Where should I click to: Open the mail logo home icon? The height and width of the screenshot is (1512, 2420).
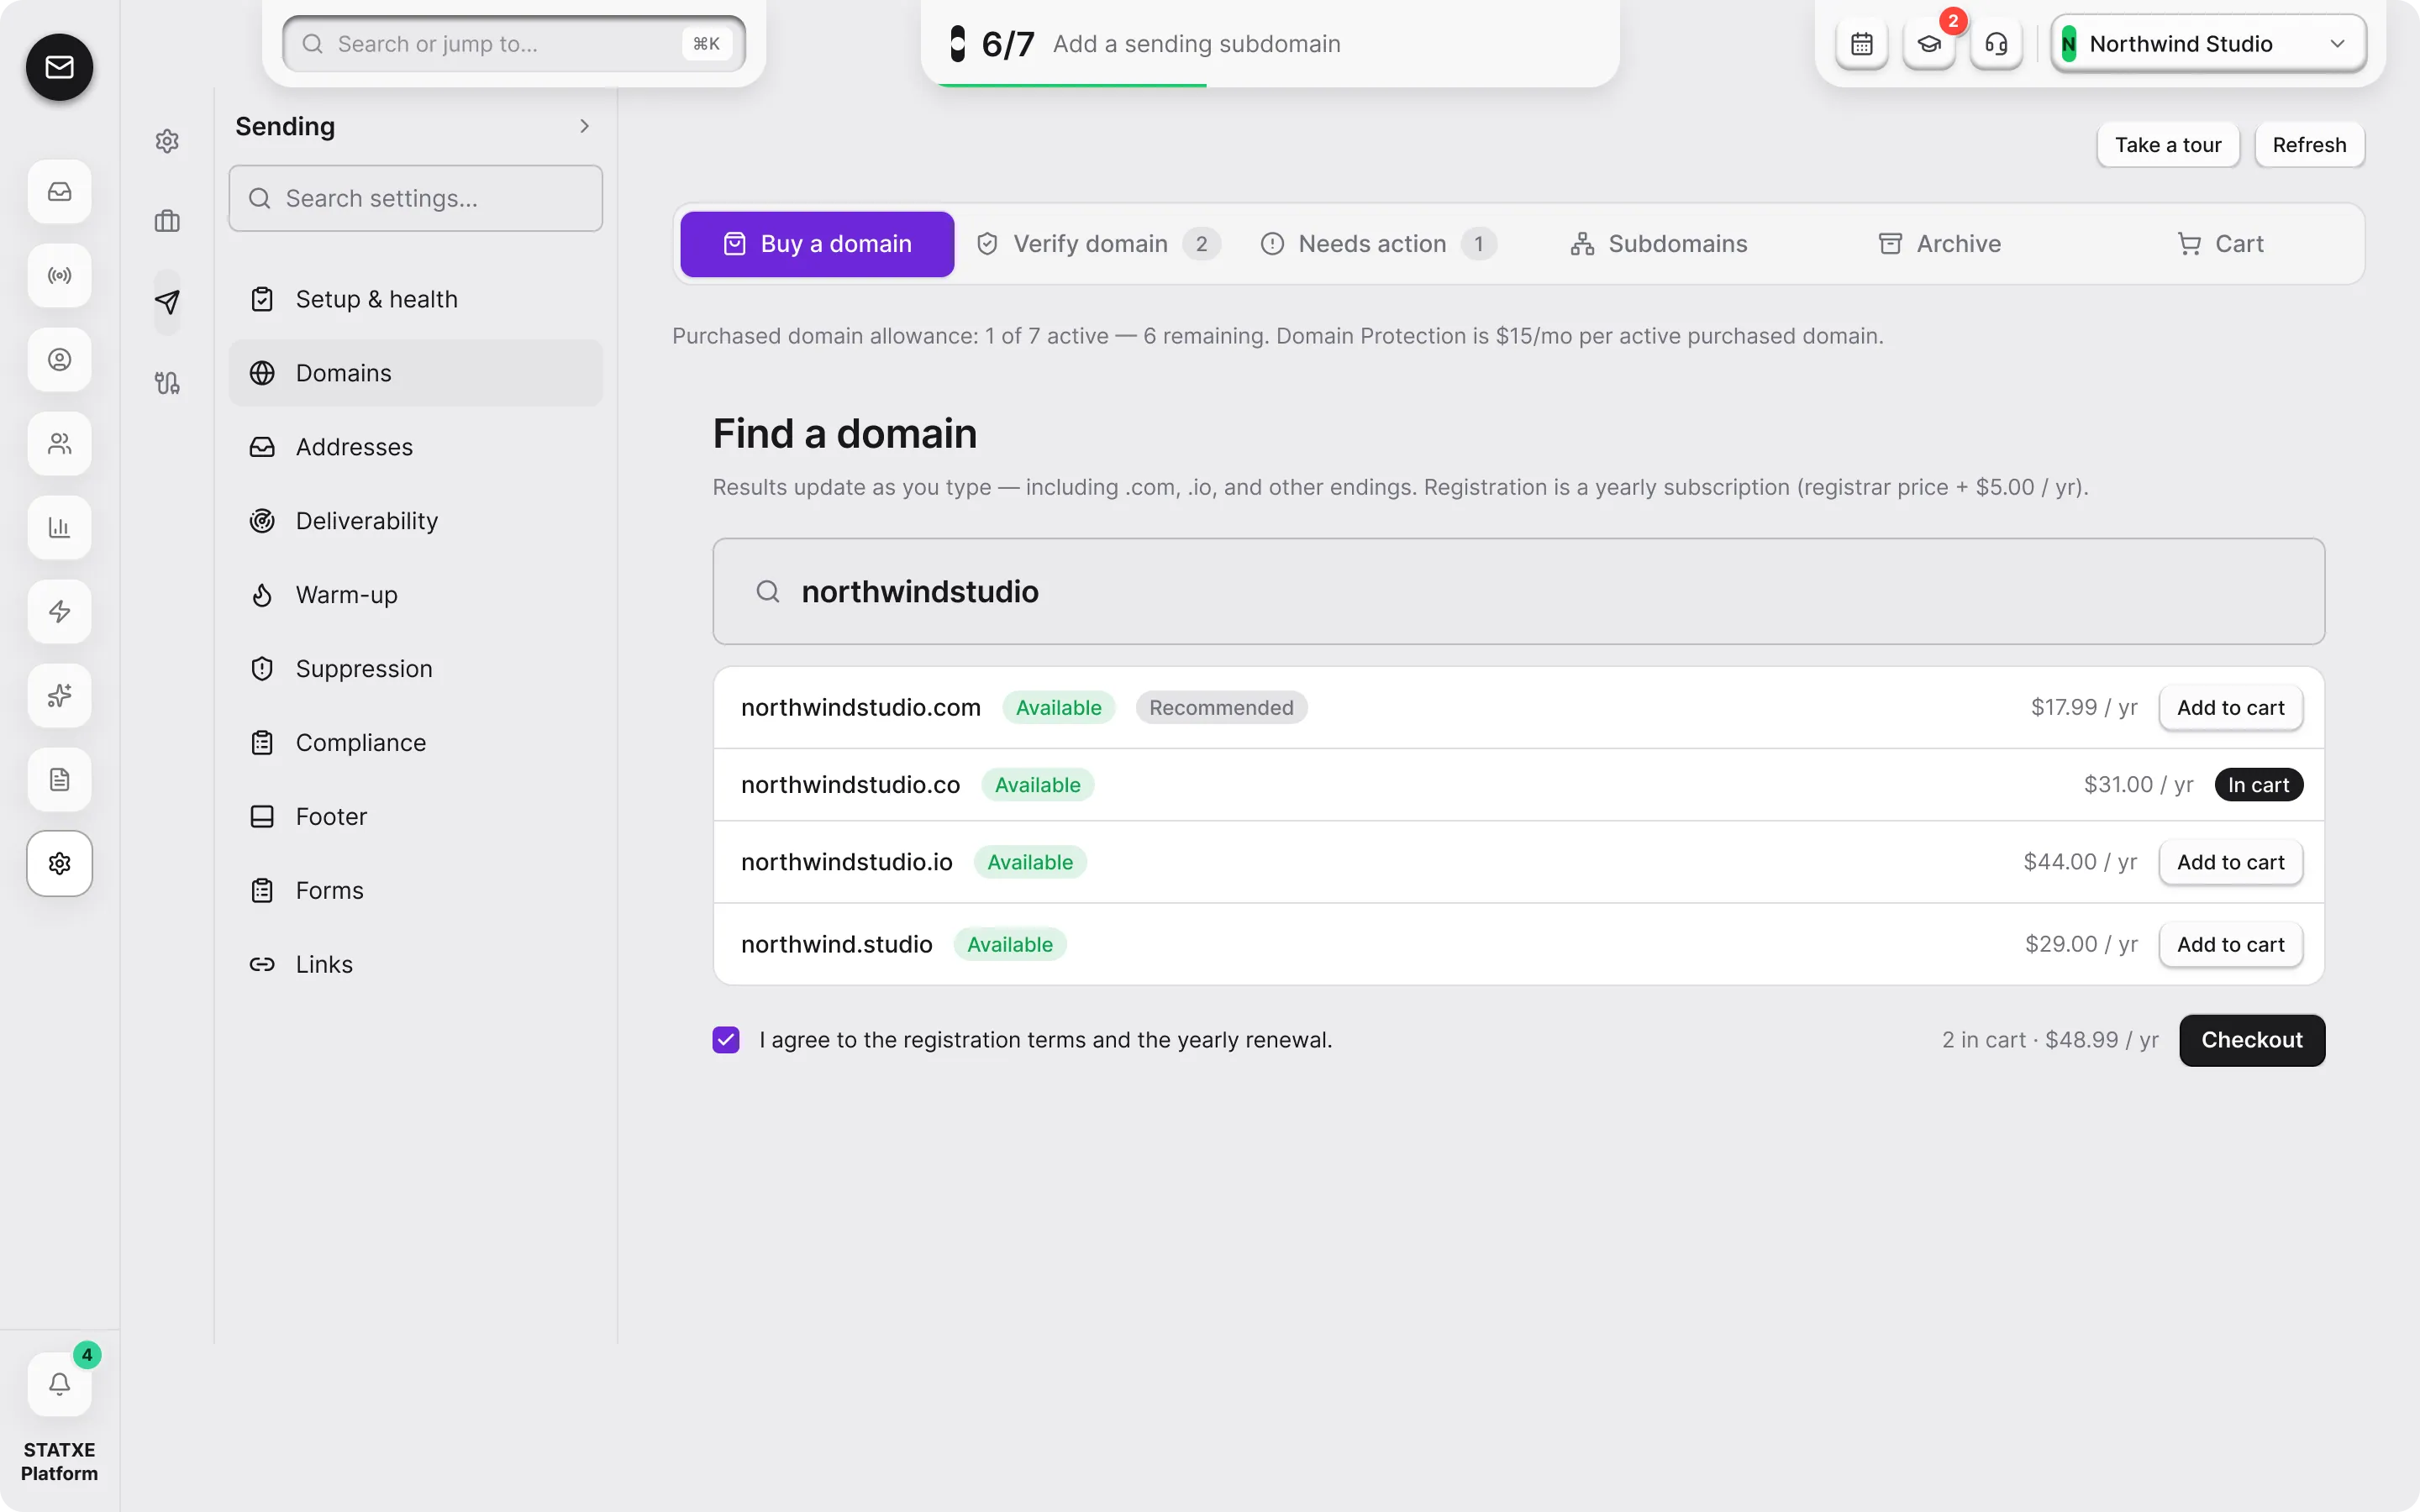[x=59, y=67]
